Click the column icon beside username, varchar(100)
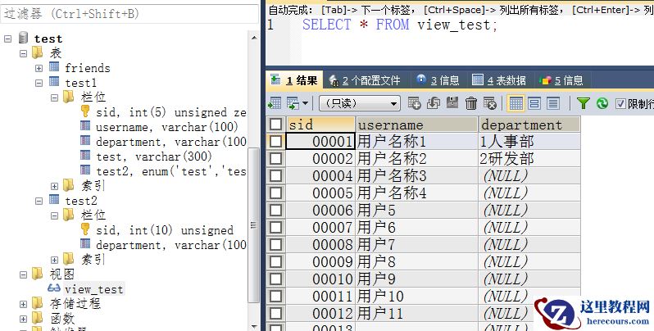 85,126
